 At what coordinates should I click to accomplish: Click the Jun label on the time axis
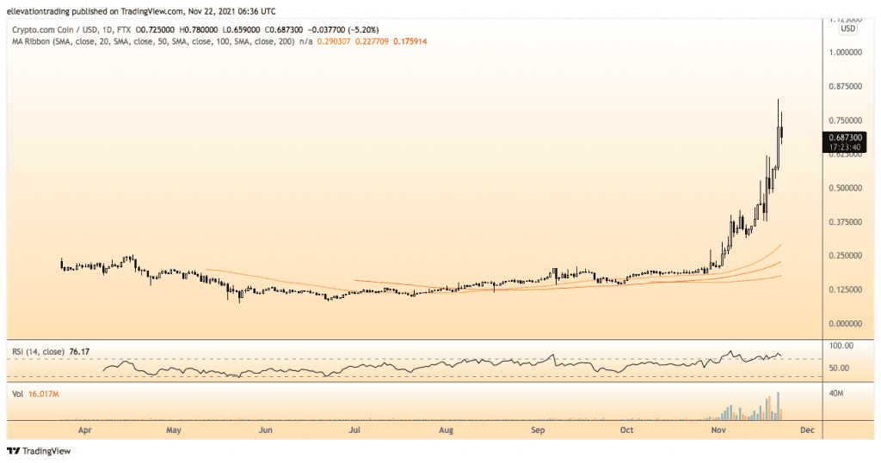[x=265, y=430]
